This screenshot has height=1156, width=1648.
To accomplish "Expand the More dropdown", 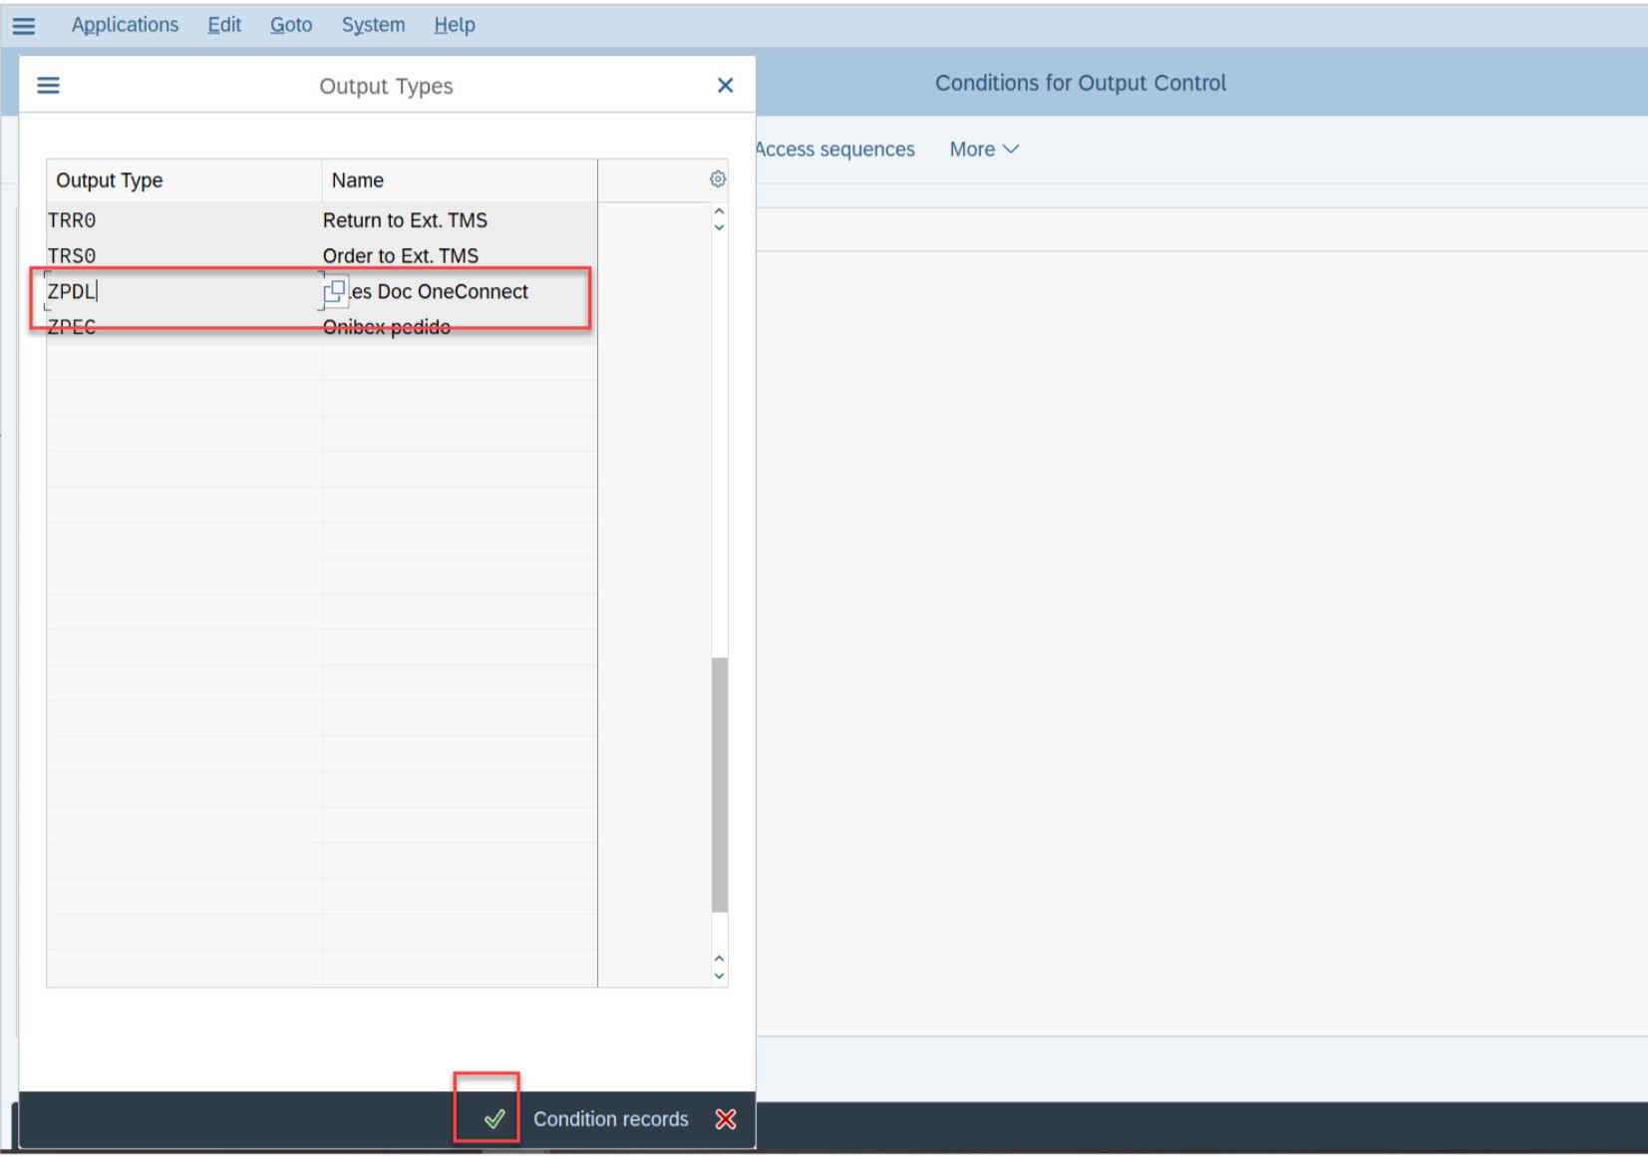I will pos(983,149).
